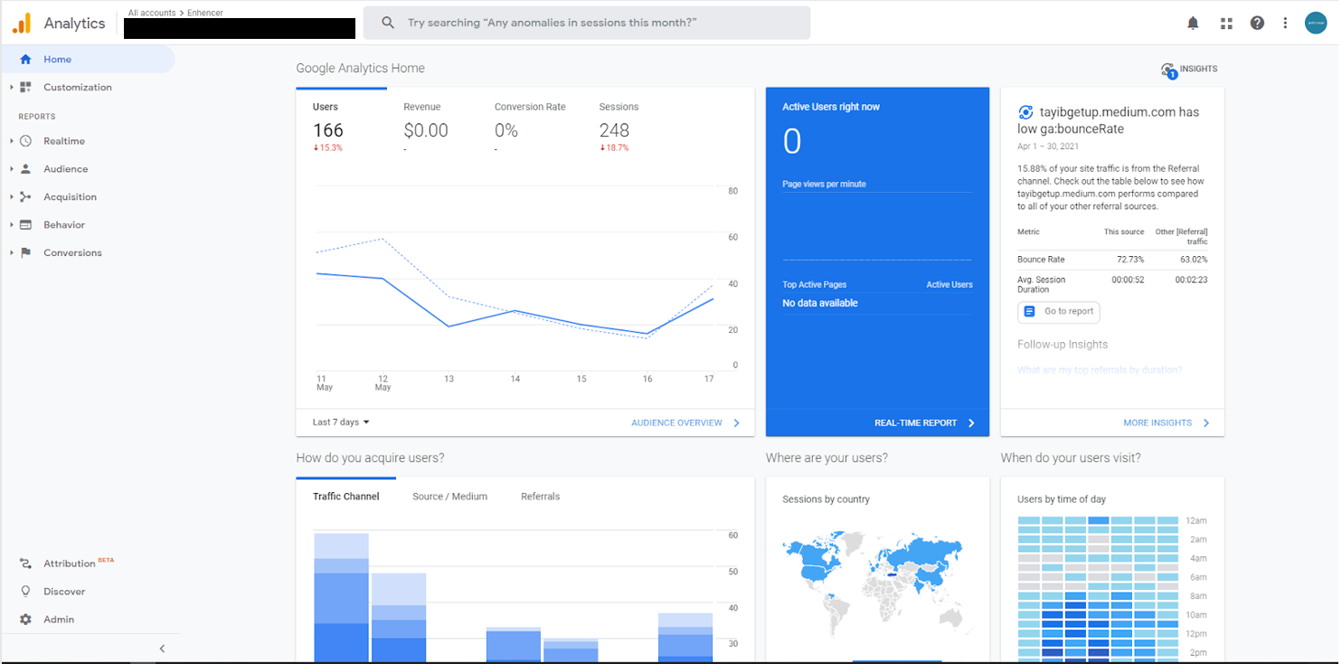The height and width of the screenshot is (664, 1342).
Task: Switch to the Referrals tab
Action: point(540,497)
